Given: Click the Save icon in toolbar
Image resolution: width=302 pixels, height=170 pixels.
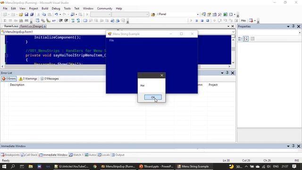Looking at the screenshot, I should pyautogui.click(x=26, y=15).
